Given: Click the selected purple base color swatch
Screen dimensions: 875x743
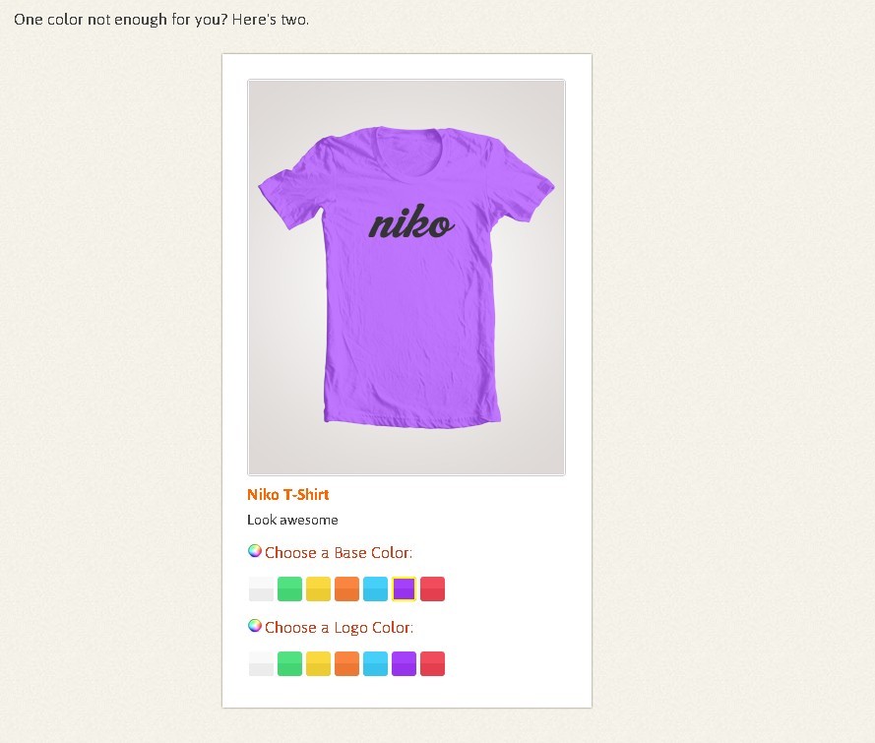Looking at the screenshot, I should tap(404, 589).
